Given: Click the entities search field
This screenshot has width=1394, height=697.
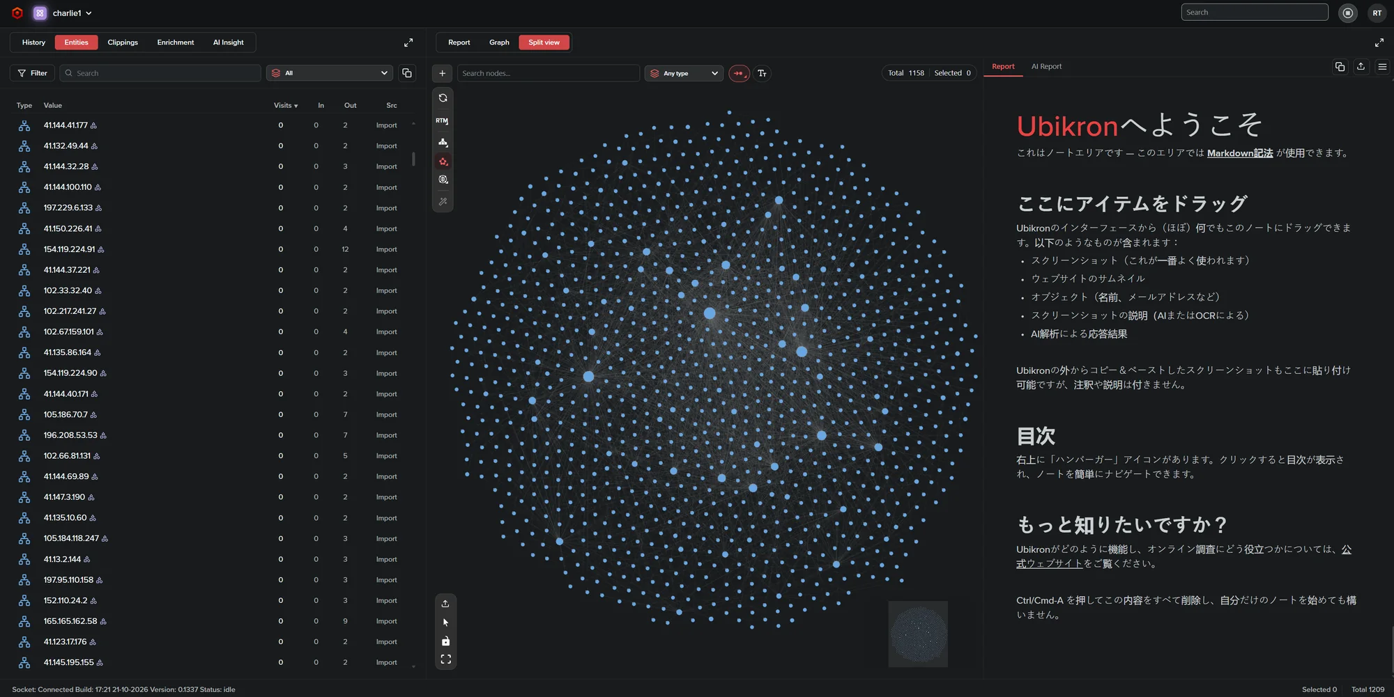Looking at the screenshot, I should coord(160,73).
